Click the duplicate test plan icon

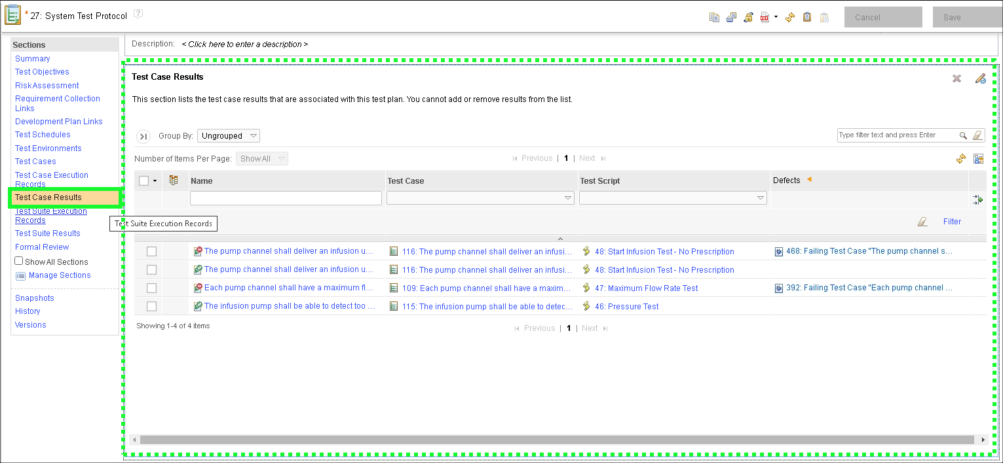point(714,18)
